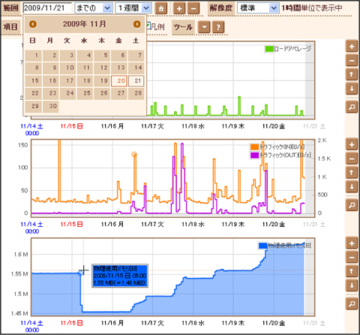Viewport: 360px width, 335px height.
Task: Click the minus button in top toolbar
Action: click(x=193, y=8)
